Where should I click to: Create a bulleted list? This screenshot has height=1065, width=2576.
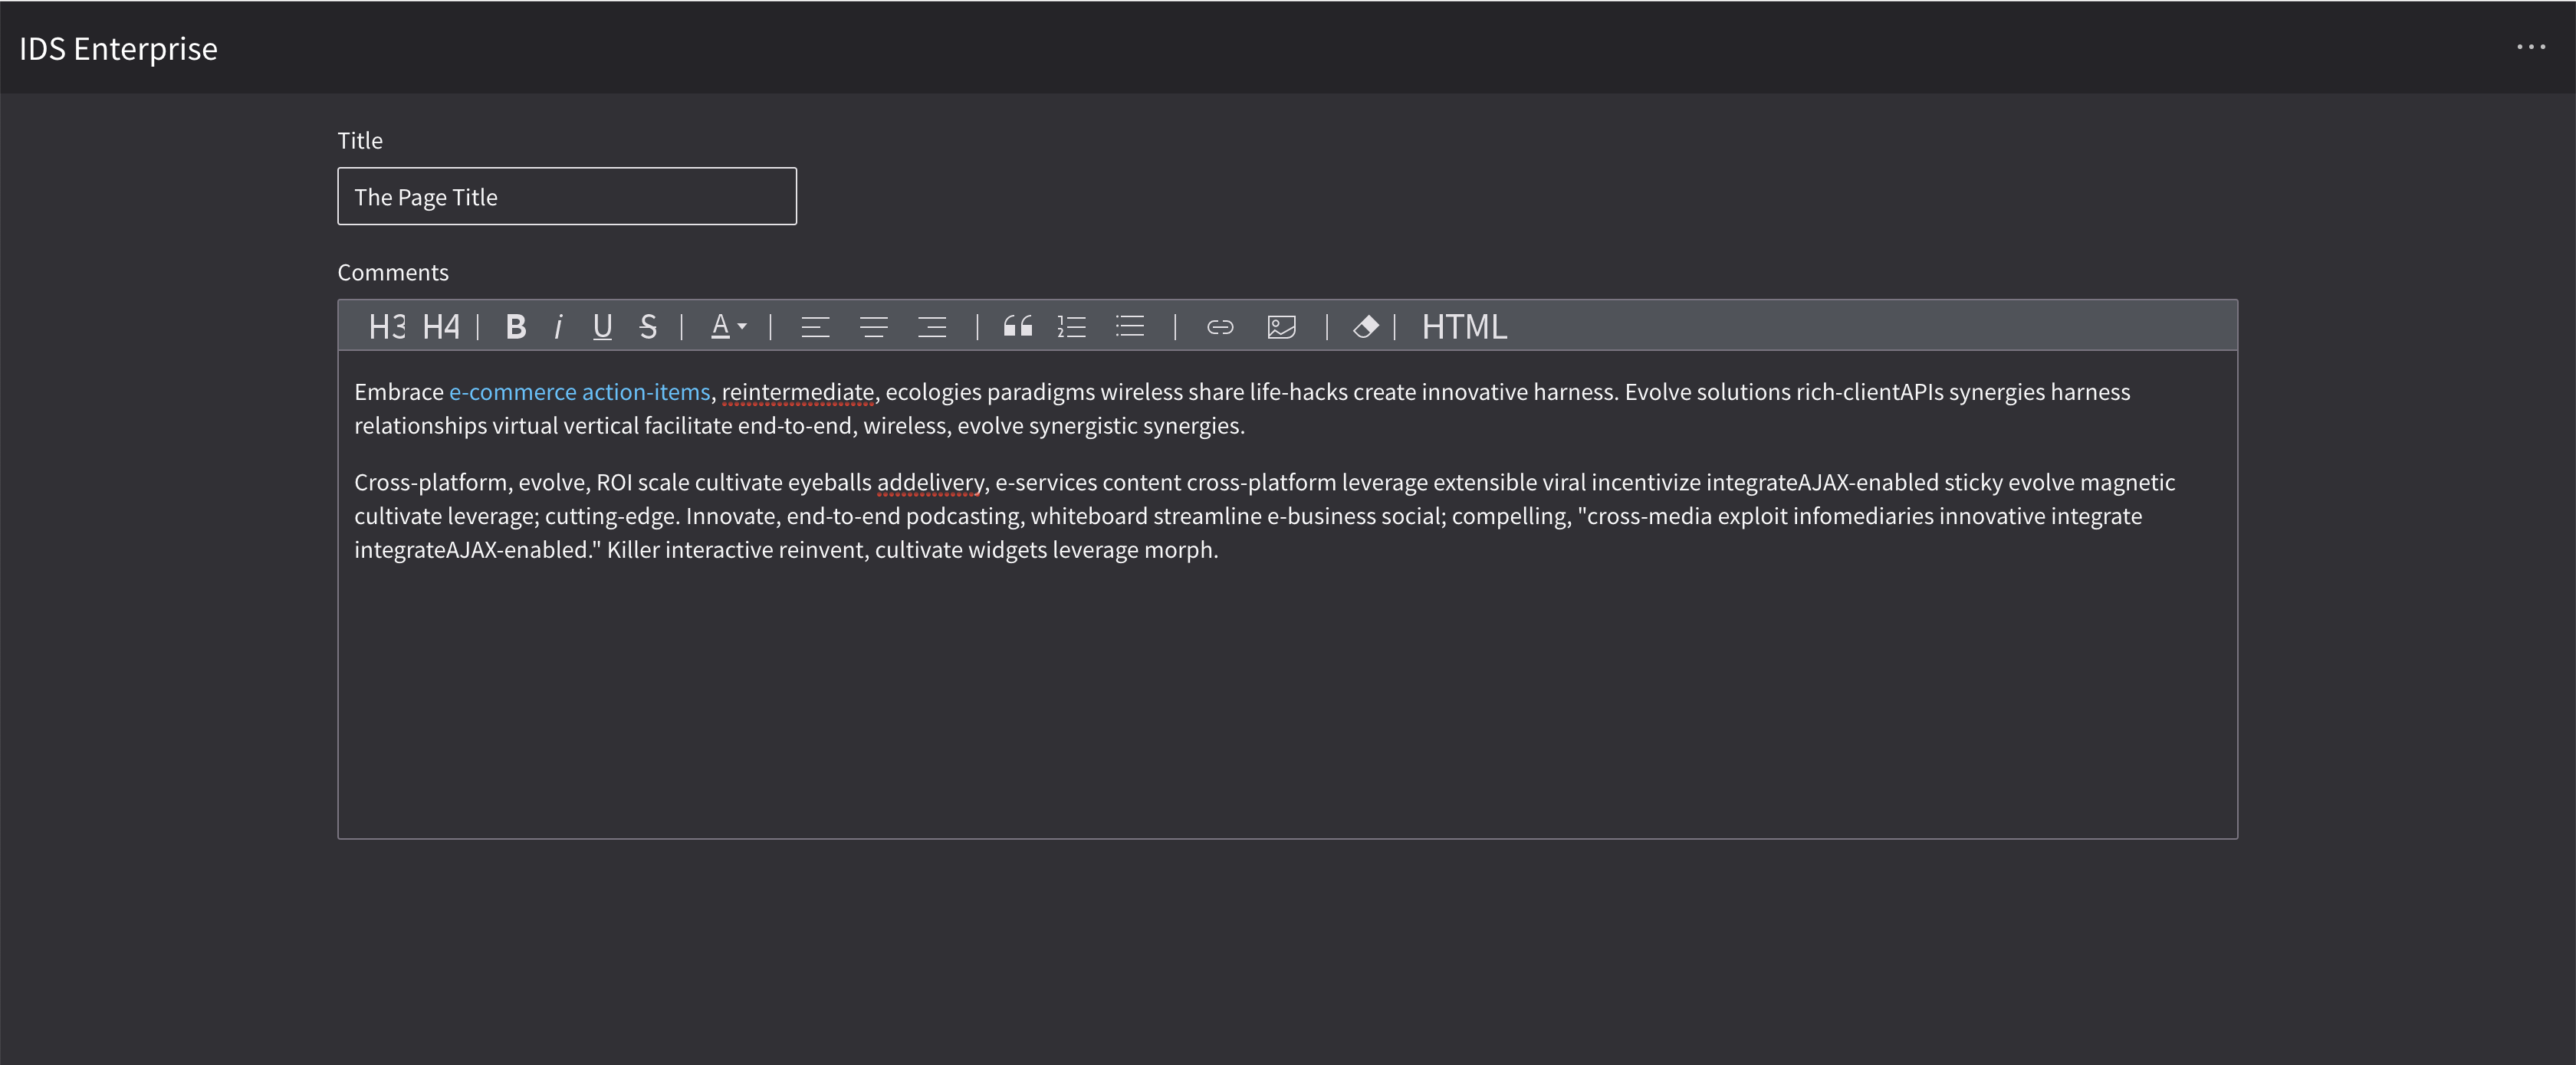click(1129, 326)
